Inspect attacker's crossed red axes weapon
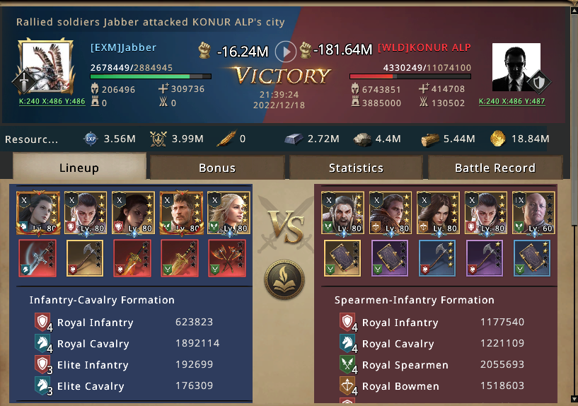The width and height of the screenshot is (578, 406). pos(227,258)
